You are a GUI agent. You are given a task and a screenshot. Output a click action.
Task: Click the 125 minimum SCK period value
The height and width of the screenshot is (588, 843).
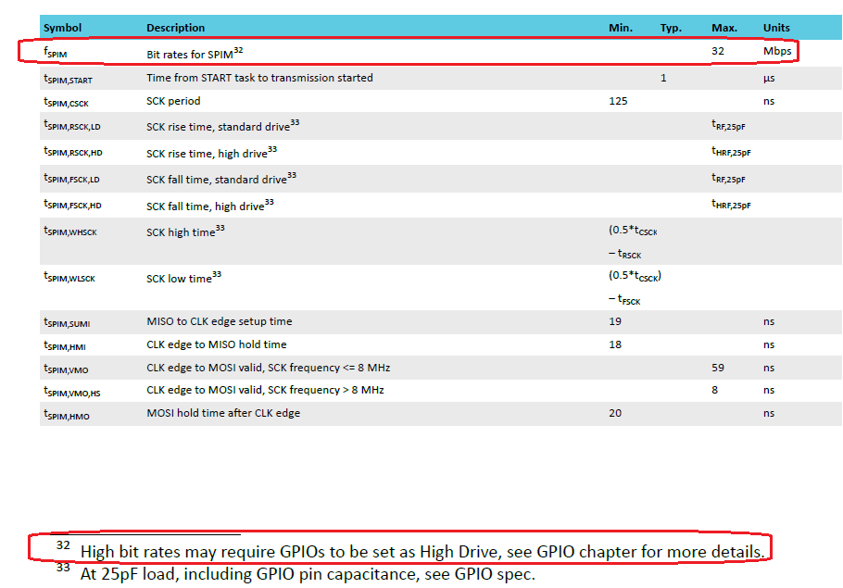618,101
